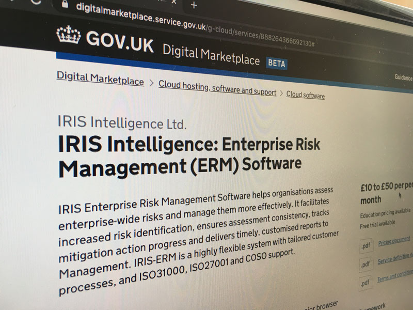Open the Cloud software breadcrumb
Image resolution: width=413 pixels, height=310 pixels.
tap(305, 95)
